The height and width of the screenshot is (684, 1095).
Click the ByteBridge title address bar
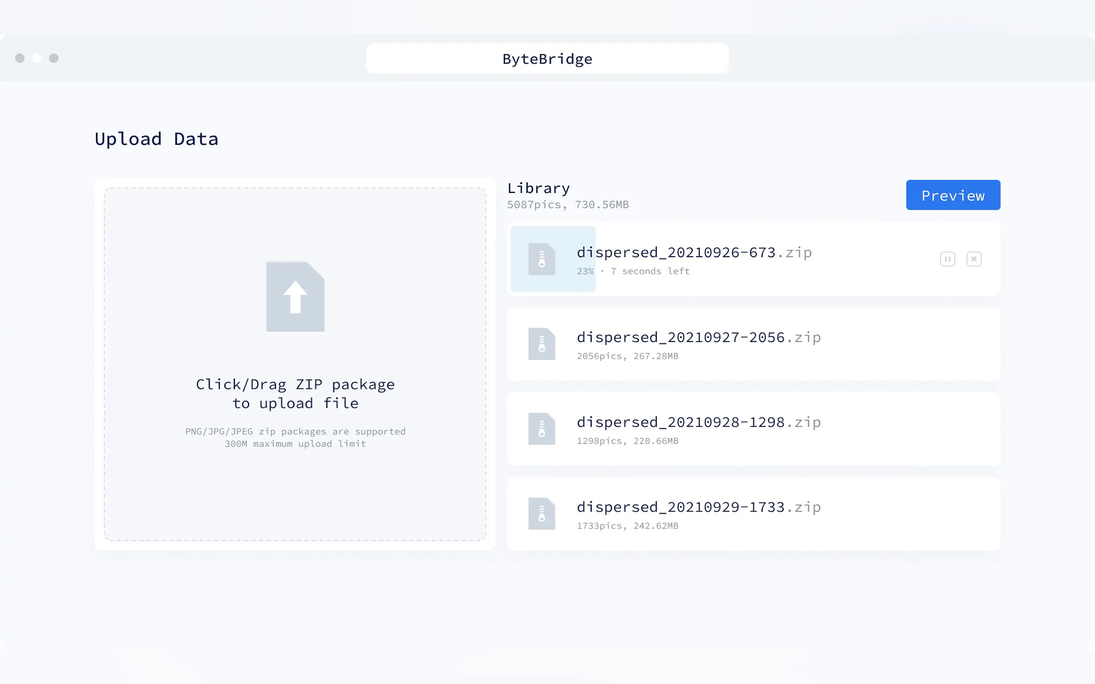[547, 58]
